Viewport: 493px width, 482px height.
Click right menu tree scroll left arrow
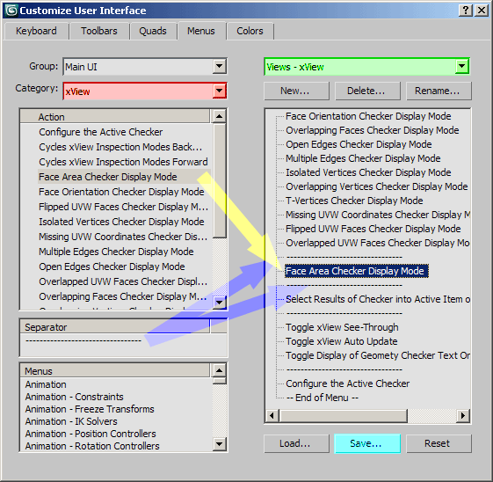272,416
